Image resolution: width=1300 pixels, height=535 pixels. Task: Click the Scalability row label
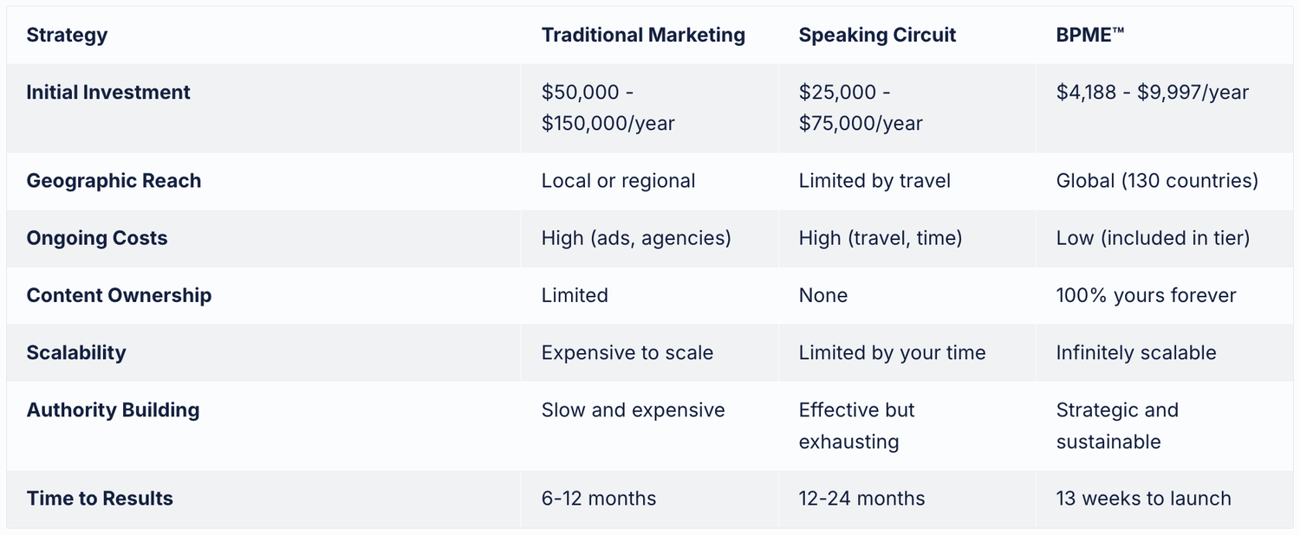tap(76, 352)
